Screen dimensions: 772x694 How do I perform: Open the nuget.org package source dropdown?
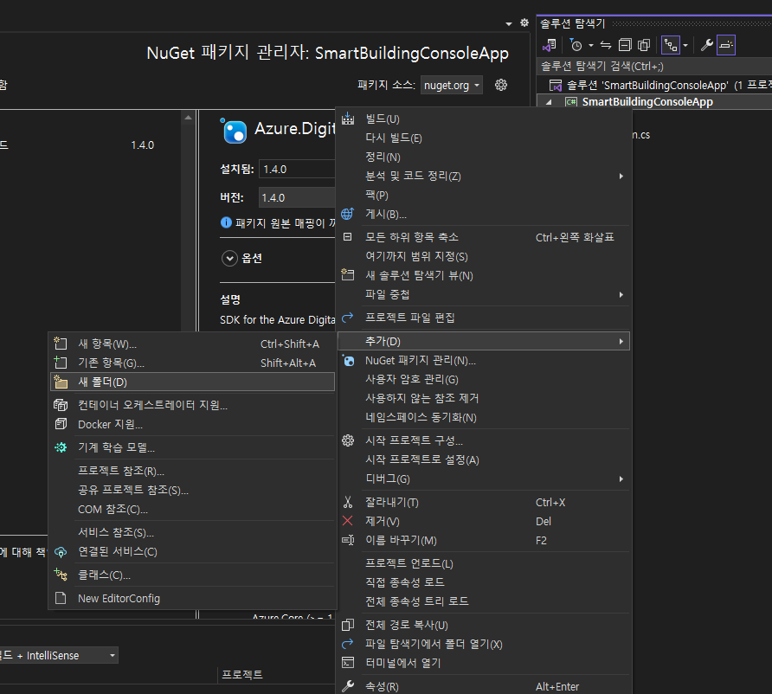(x=452, y=85)
